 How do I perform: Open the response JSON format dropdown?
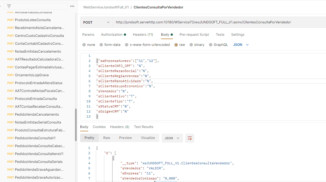[x=172, y=138]
